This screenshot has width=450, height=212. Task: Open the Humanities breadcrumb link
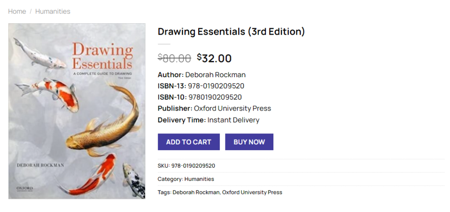(53, 11)
